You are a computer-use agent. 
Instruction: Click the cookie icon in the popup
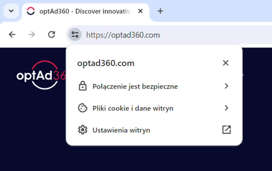[83, 108]
